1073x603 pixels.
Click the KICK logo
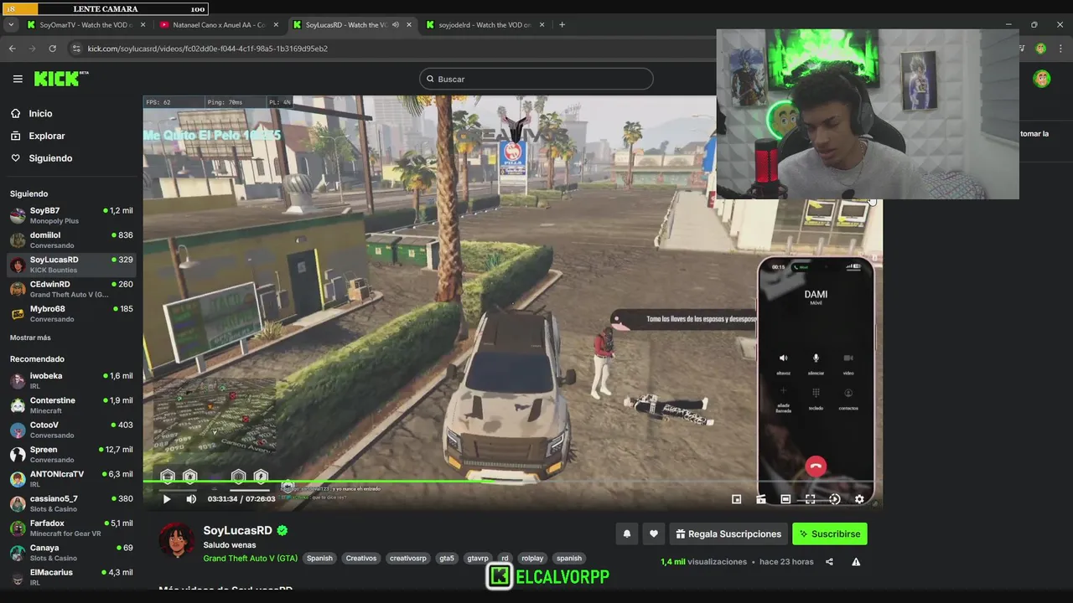click(60, 79)
